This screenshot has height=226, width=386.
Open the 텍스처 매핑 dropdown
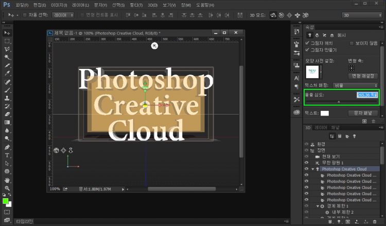pos(355,85)
